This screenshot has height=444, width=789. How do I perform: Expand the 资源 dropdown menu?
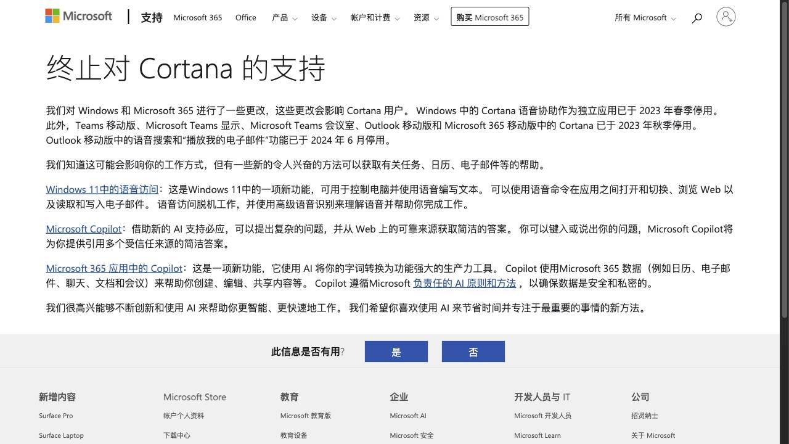pos(426,18)
